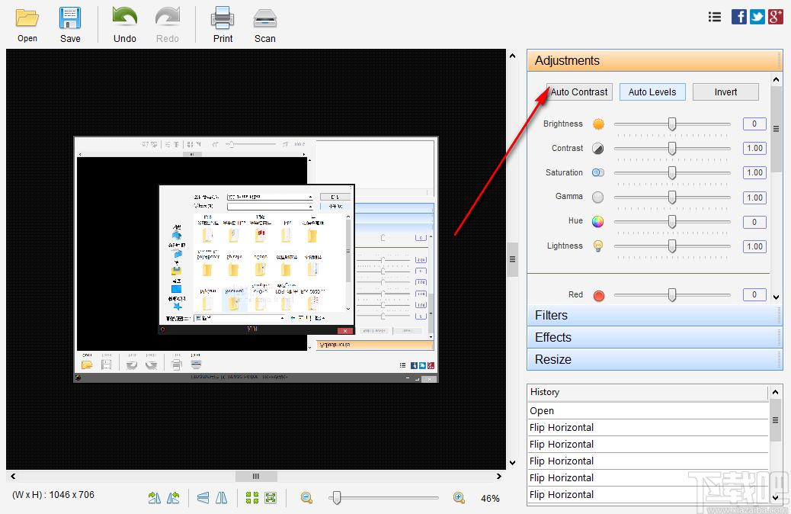Rotate the image counterclockwise
The height and width of the screenshot is (514, 791).
(173, 498)
